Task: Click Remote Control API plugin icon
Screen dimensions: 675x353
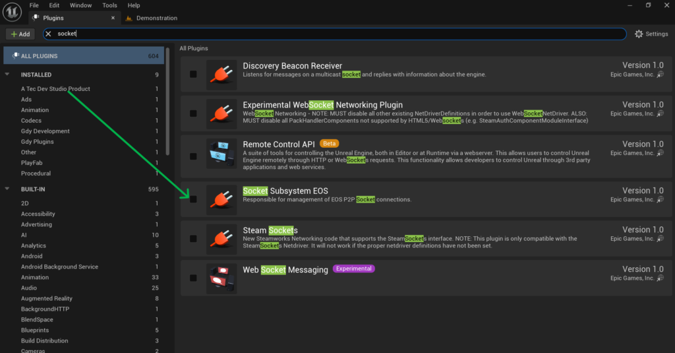Action: click(x=221, y=153)
